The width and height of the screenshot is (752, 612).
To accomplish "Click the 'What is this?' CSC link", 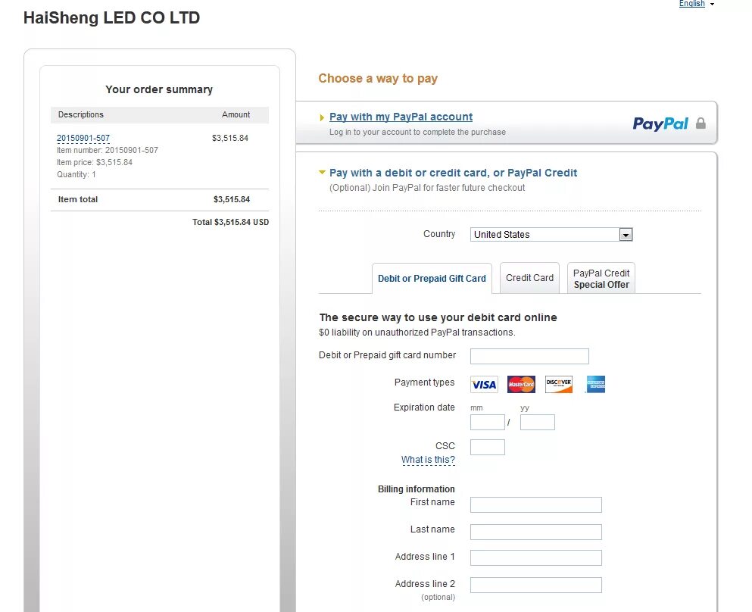I will 428,460.
